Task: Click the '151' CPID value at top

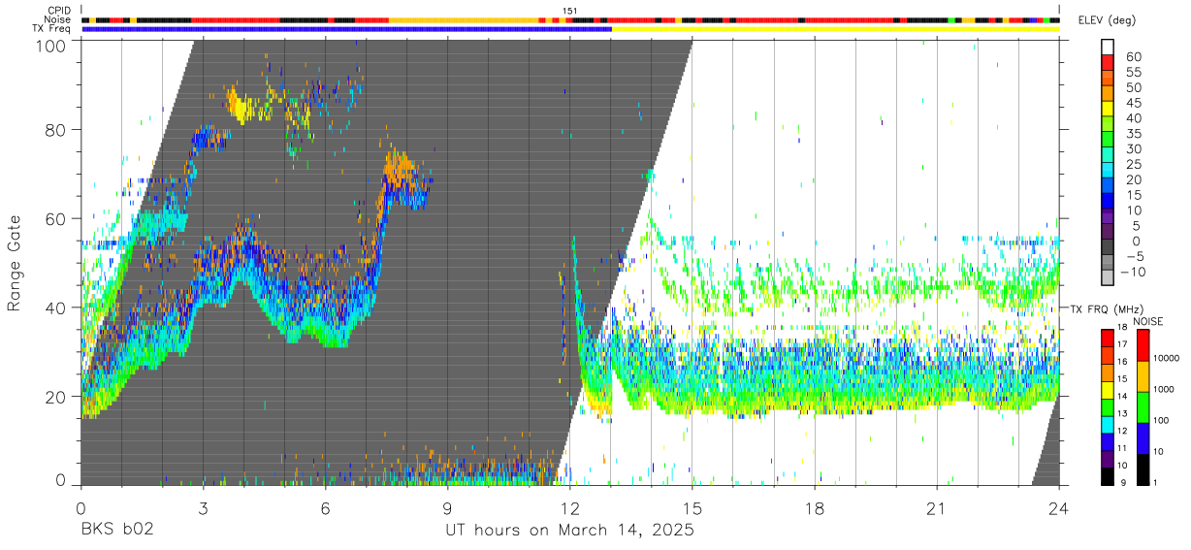Action: pyautogui.click(x=570, y=11)
